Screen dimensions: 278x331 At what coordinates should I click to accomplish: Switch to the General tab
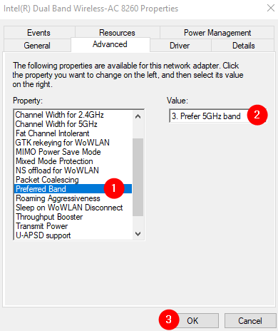(x=37, y=46)
